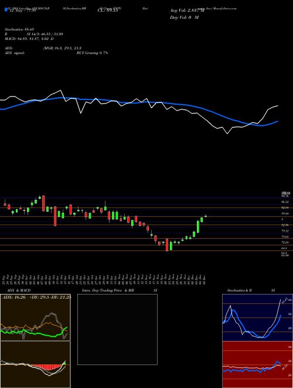Click the lowest red candlestick at the bottom of the downtrend
This screenshot has width=293, height=388.
point(167,245)
